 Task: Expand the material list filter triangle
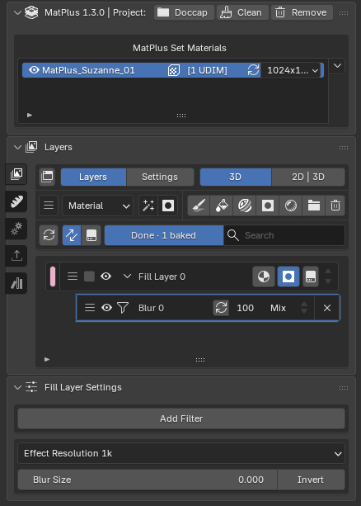(30, 115)
